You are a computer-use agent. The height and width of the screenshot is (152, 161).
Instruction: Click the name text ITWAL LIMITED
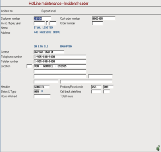43,27
